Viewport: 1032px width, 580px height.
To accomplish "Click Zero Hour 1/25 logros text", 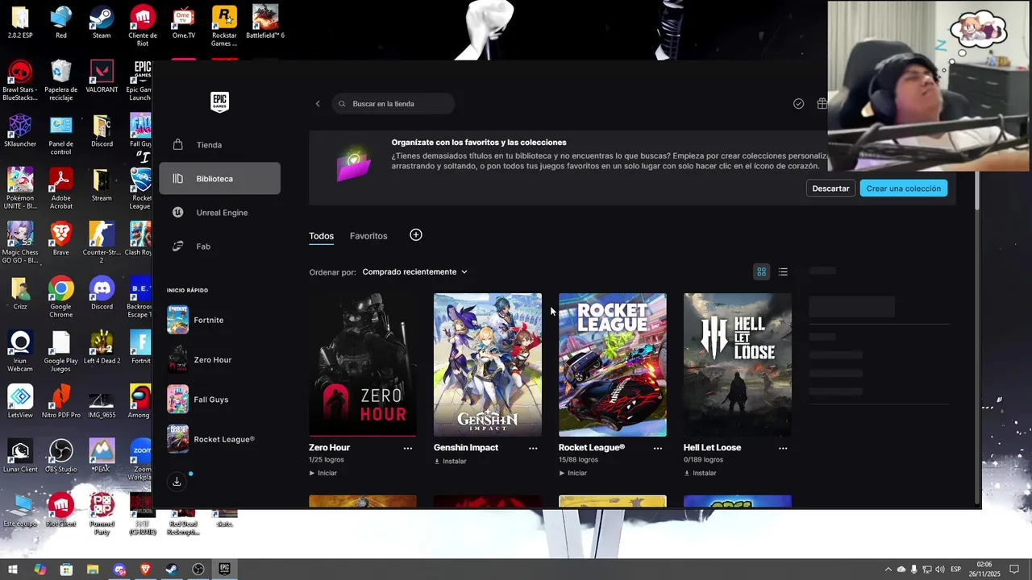I will pos(327,460).
